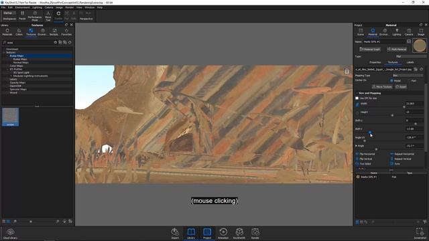This screenshot has width=429, height=241.
Task: Open the Animation panel
Action: pyautogui.click(x=223, y=234)
